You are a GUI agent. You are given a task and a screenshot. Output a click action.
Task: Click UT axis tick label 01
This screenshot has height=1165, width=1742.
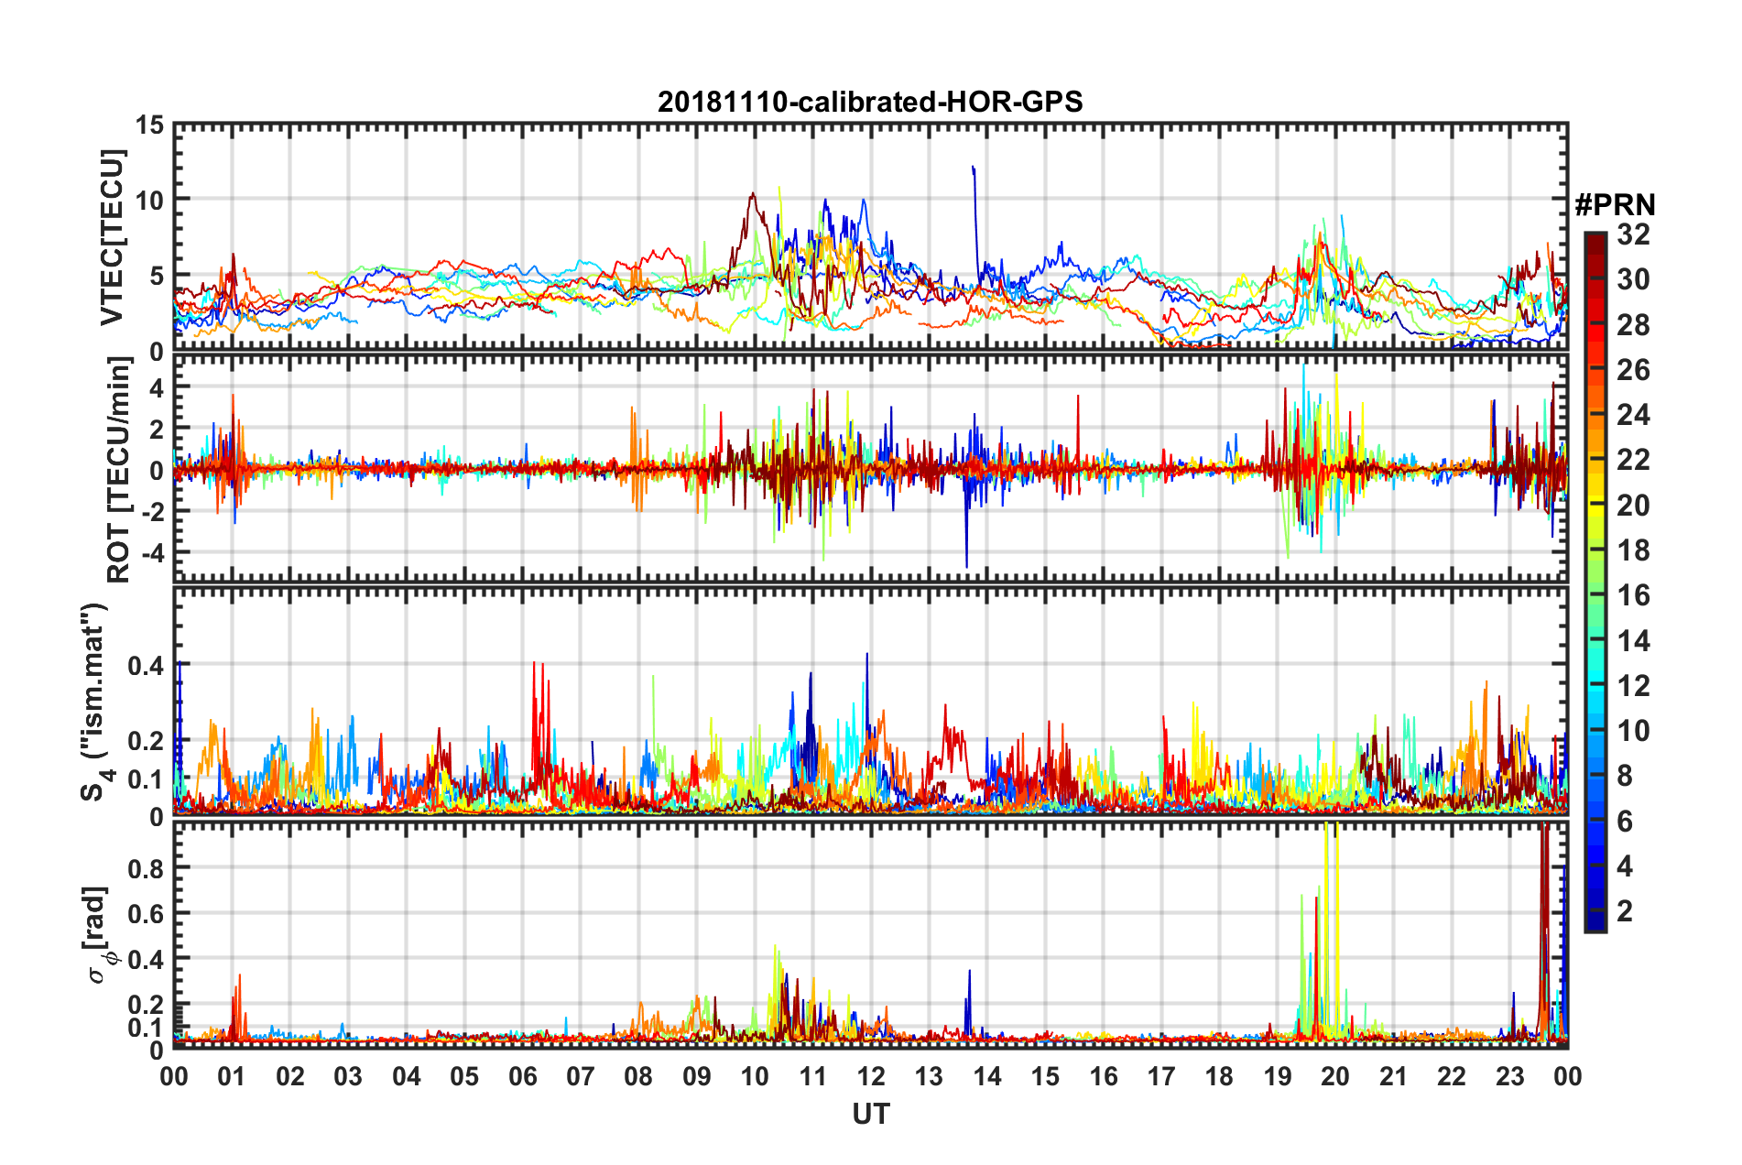[232, 1076]
